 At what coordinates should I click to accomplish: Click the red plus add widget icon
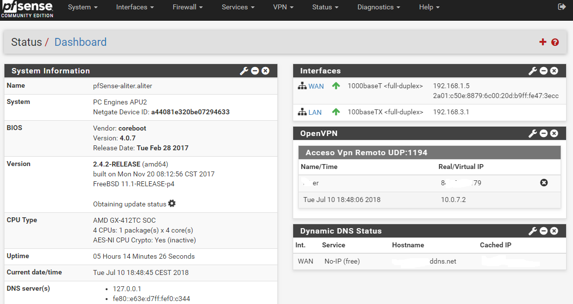point(543,42)
